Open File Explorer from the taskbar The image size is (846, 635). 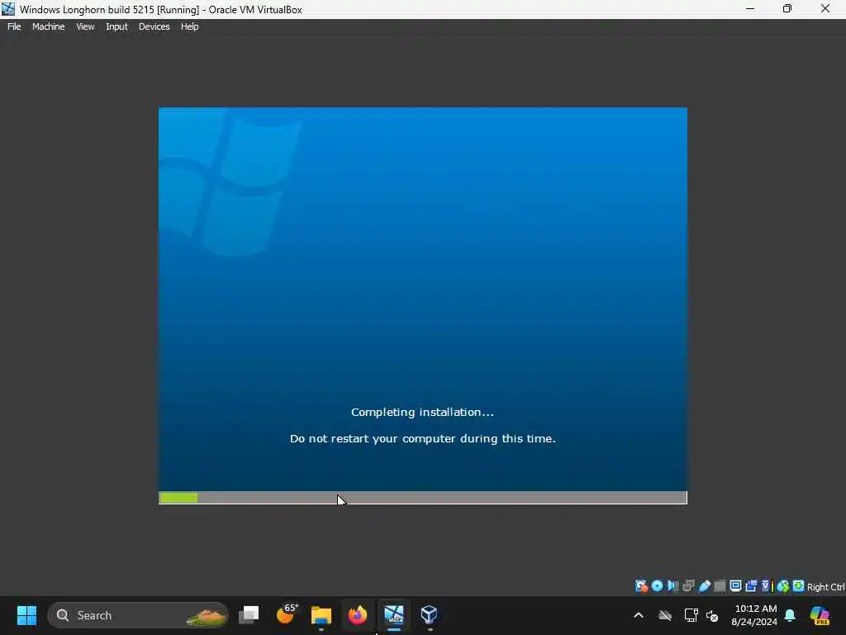(321, 615)
